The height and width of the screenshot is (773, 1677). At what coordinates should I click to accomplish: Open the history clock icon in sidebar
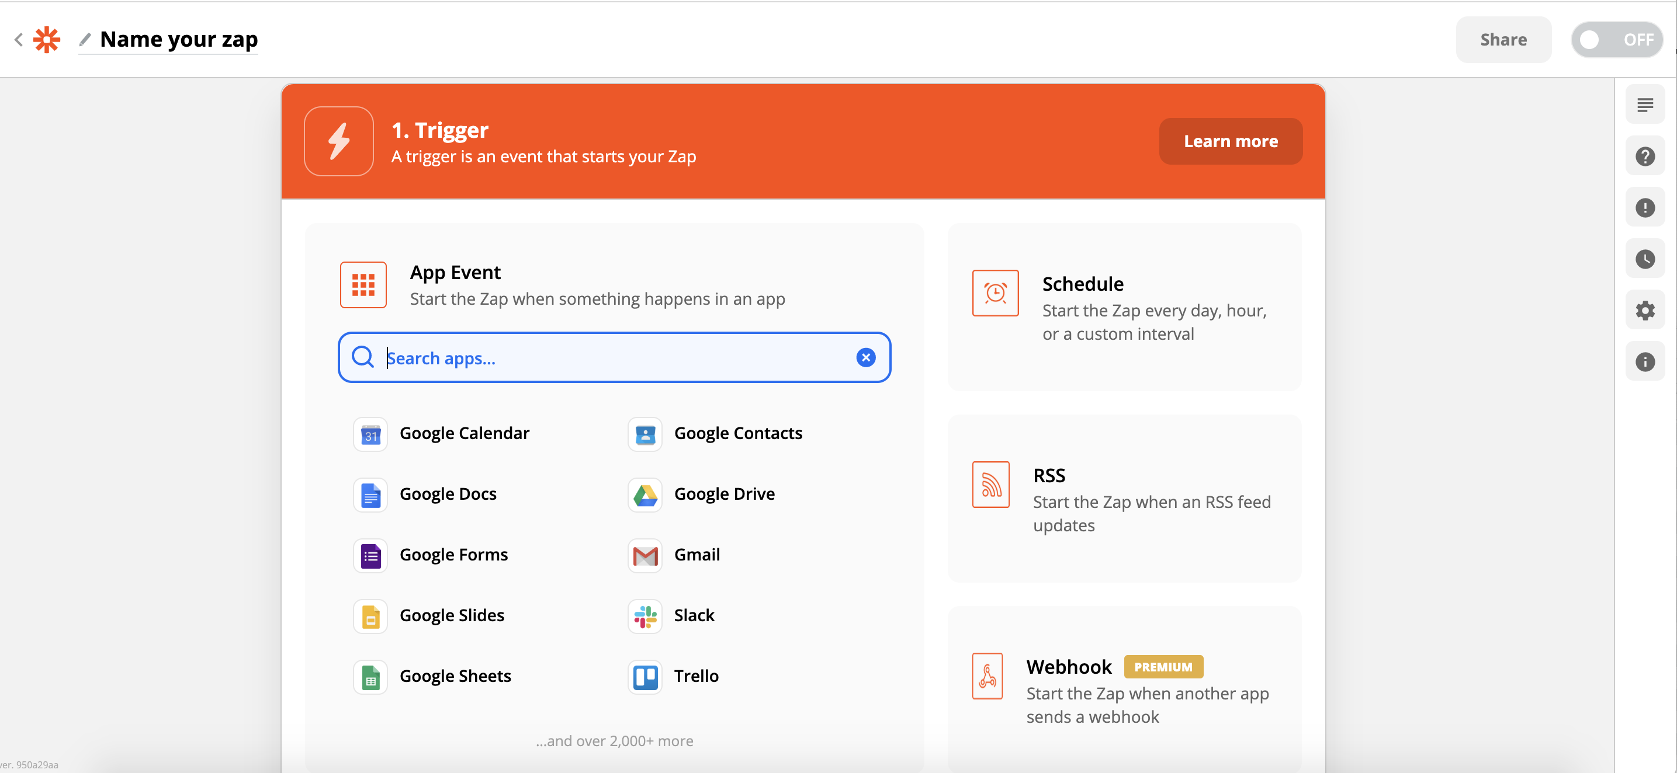pyautogui.click(x=1644, y=259)
